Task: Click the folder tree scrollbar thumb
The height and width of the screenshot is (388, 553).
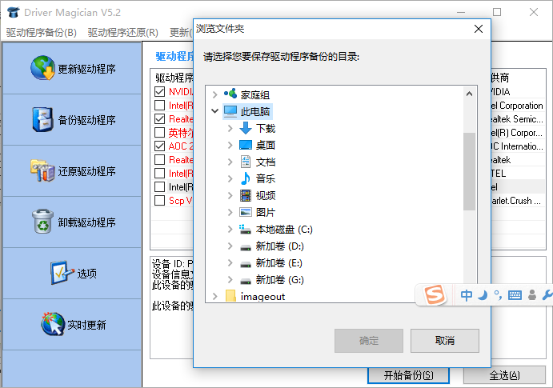Action: [469, 171]
